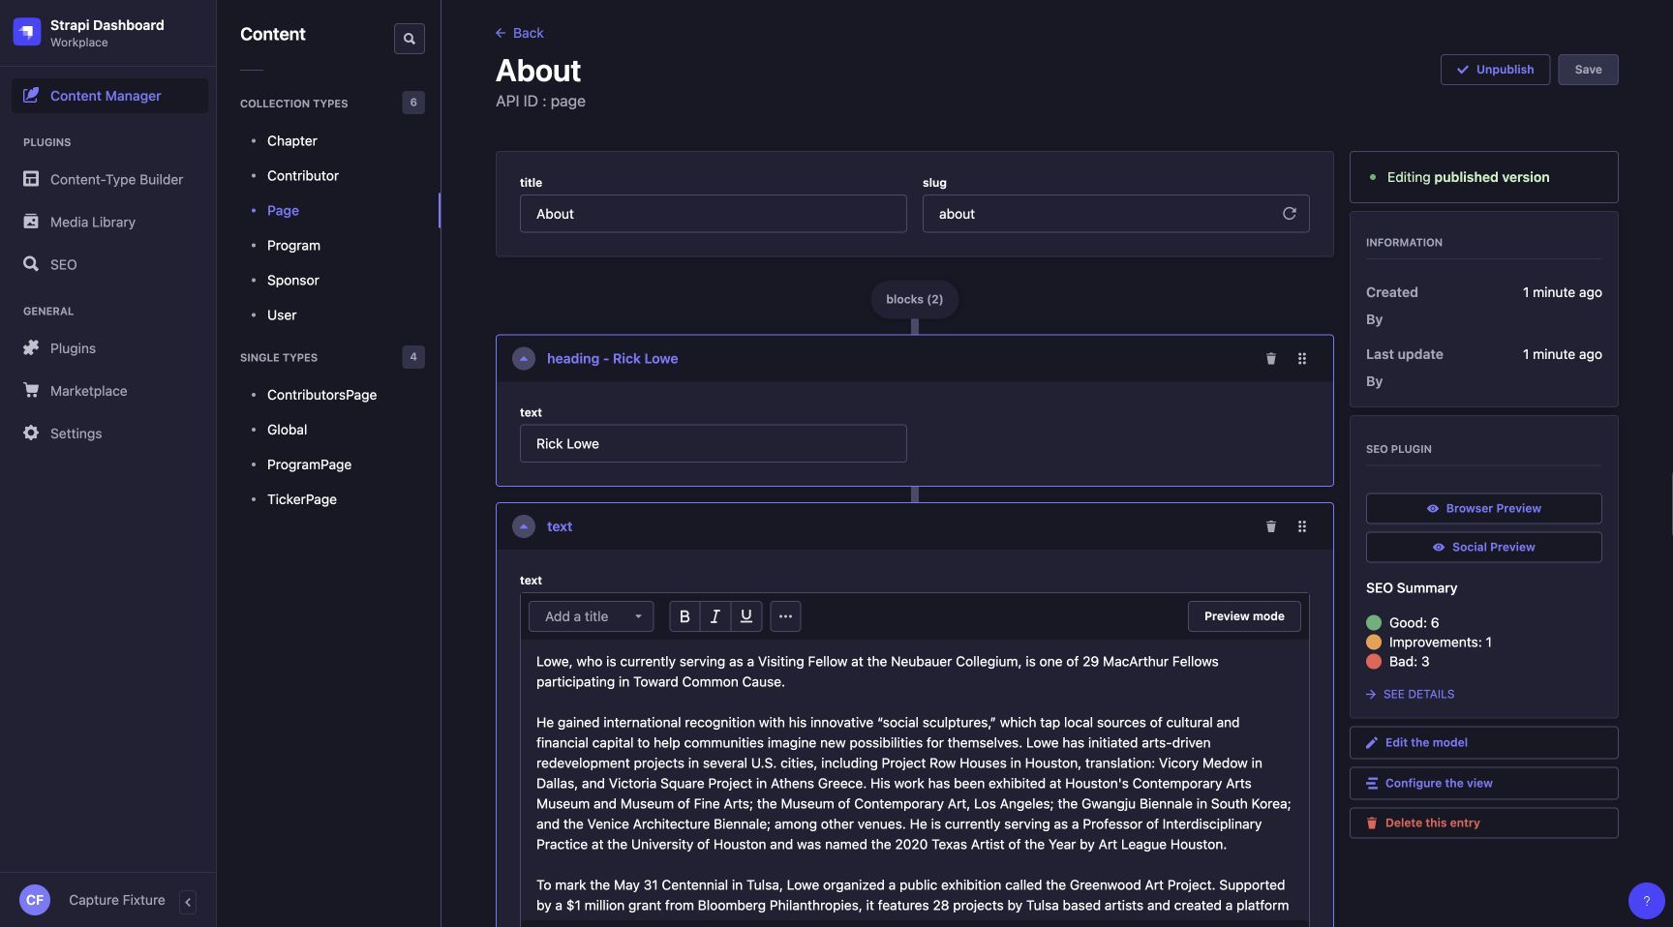Switch editor to Preview mode

coord(1244,616)
